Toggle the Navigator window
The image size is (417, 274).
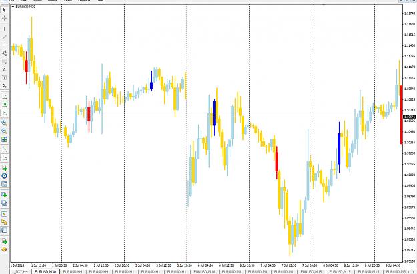point(4,222)
